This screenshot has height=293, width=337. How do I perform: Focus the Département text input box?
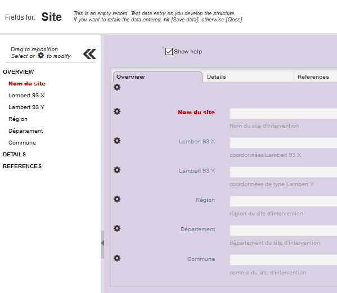click(x=283, y=230)
